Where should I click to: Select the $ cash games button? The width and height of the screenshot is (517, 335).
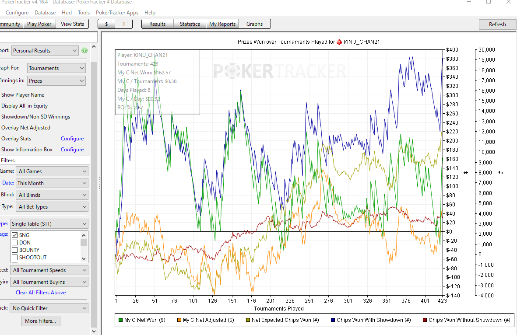click(106, 24)
